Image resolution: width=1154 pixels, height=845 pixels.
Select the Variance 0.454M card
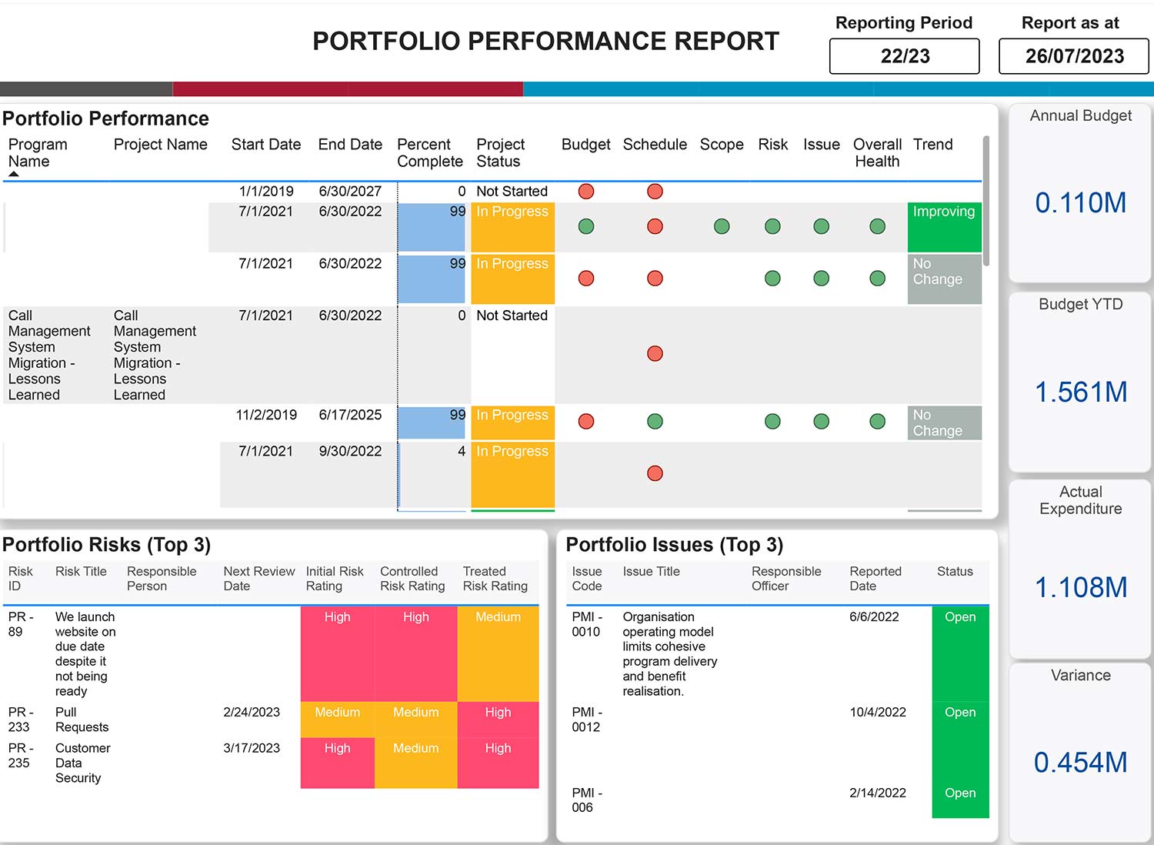click(x=1080, y=753)
